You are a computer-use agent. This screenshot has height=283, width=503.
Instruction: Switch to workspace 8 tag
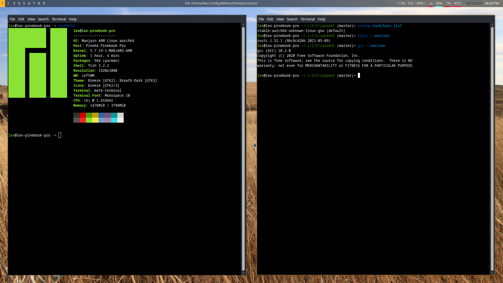pos(39,3)
